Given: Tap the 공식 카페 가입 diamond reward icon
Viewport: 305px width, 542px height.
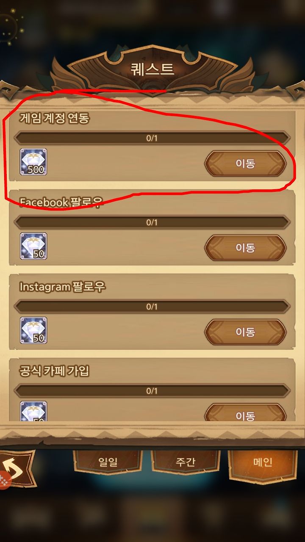Looking at the screenshot, I should point(33,411).
